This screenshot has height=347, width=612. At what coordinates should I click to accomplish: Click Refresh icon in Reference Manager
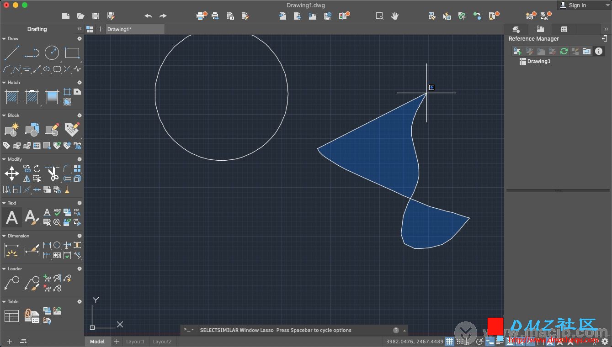564,51
